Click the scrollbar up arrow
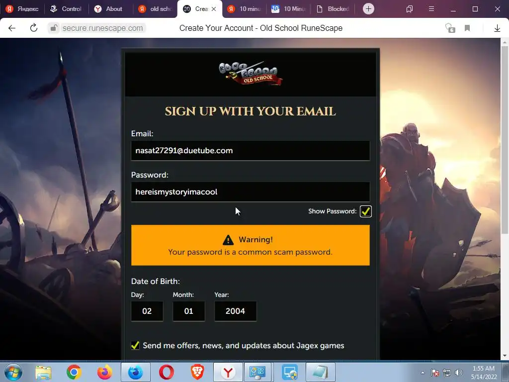 505,42
